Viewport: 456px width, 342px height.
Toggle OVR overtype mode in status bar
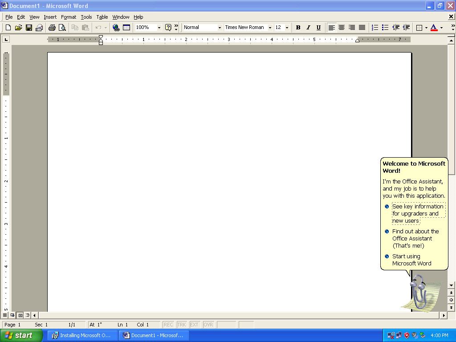tap(208, 325)
